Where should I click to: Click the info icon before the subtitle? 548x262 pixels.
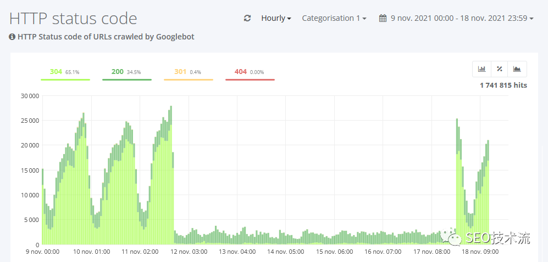point(12,37)
